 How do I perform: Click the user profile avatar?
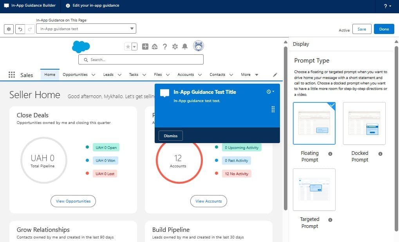198,46
